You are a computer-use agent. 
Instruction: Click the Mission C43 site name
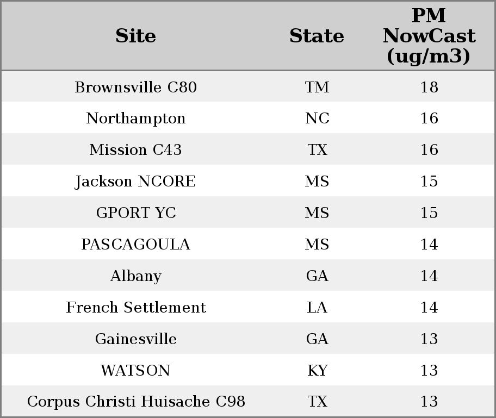pyautogui.click(x=136, y=149)
